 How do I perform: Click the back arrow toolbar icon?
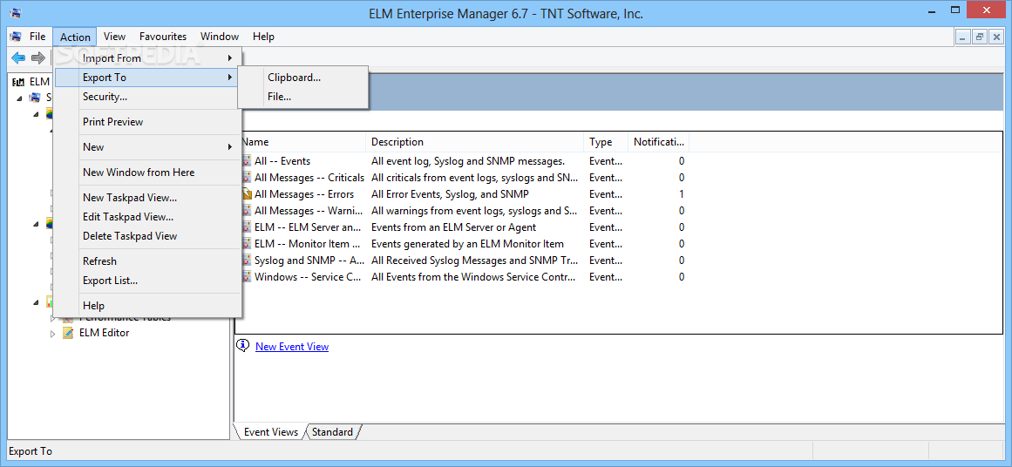(x=18, y=58)
